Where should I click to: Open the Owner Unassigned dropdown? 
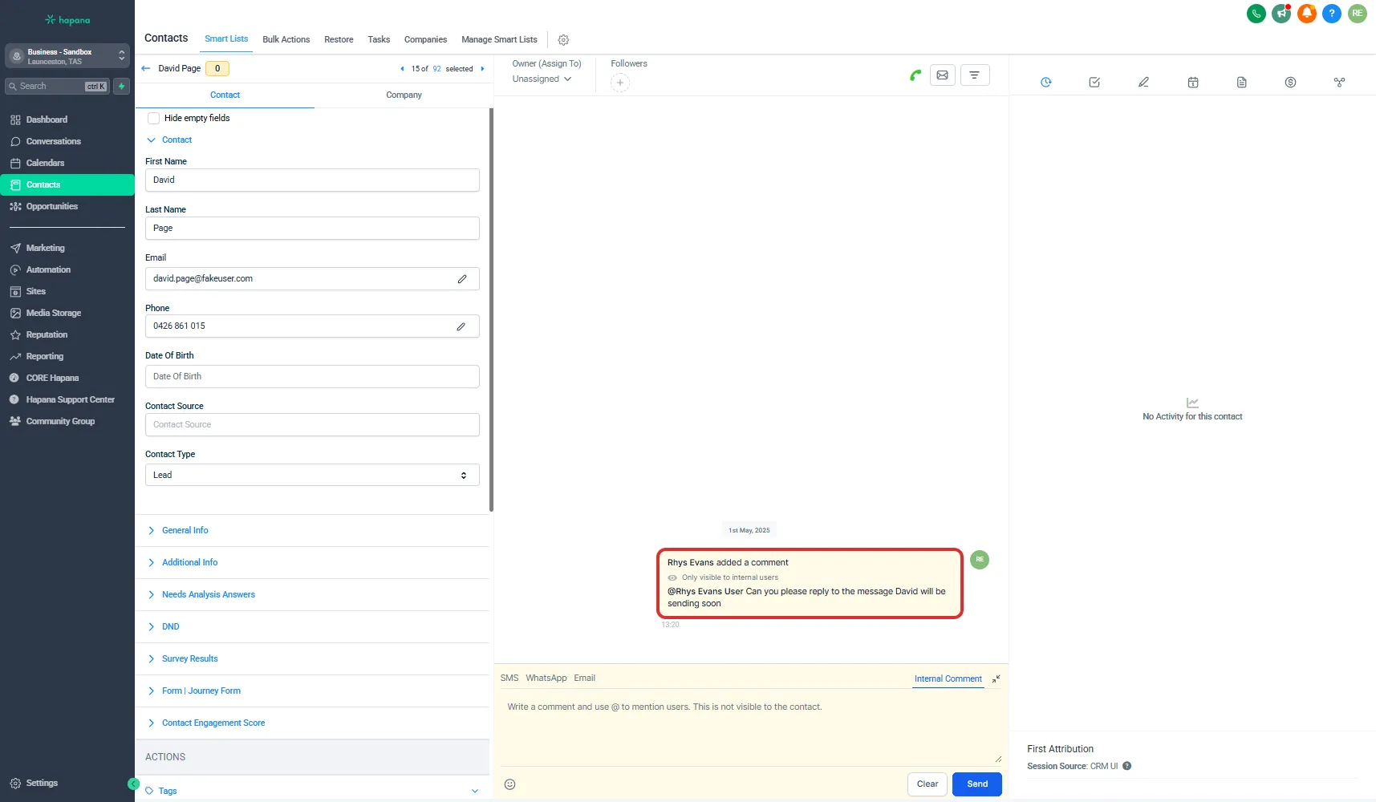click(542, 79)
